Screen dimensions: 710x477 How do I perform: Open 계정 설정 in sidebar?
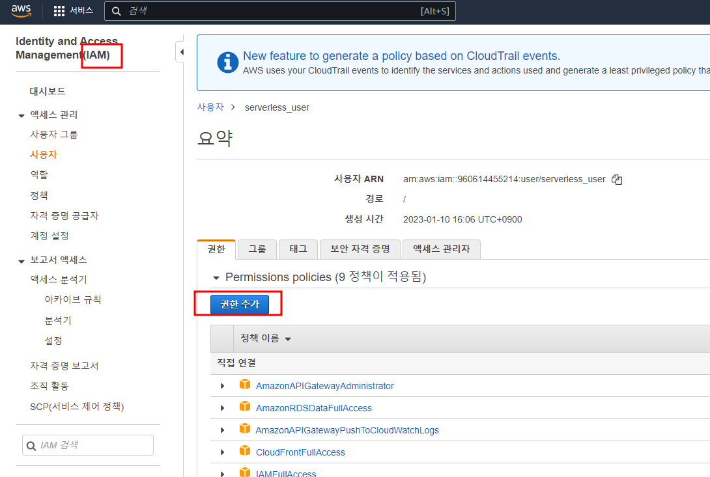tap(50, 236)
